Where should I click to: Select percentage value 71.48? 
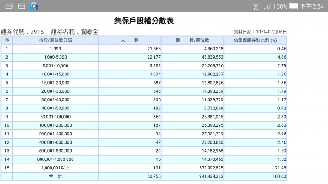281,168
